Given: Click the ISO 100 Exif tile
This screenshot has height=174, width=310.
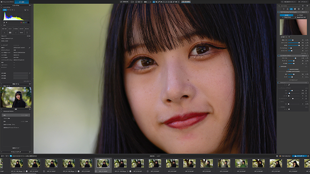Looking at the screenshot, I should click(x=4, y=29).
